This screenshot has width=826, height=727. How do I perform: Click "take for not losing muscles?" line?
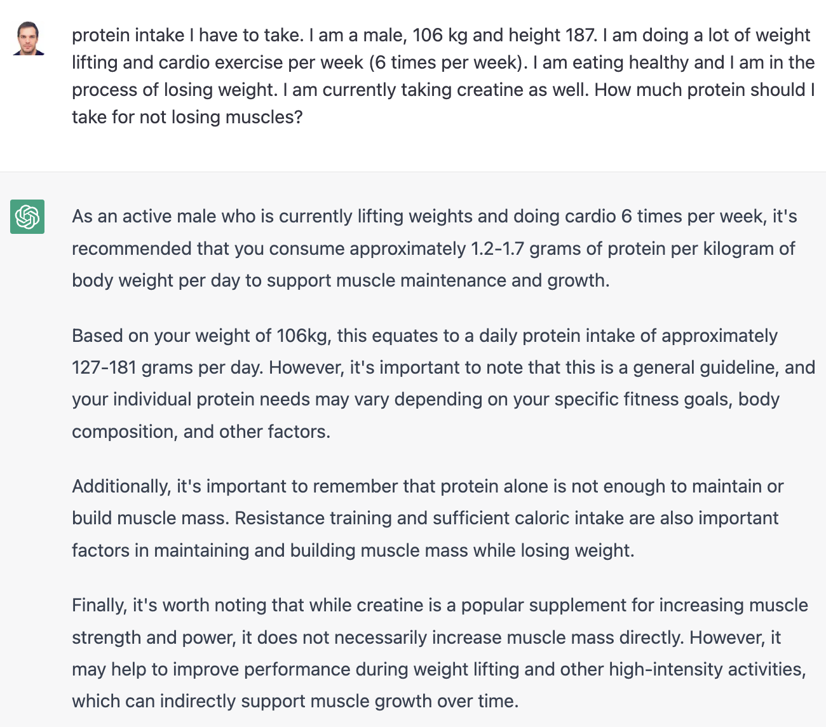(187, 118)
